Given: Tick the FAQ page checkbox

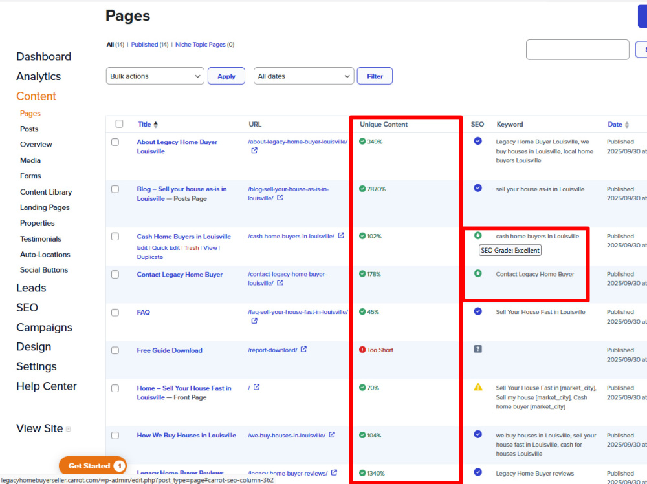Looking at the screenshot, I should pos(115,313).
